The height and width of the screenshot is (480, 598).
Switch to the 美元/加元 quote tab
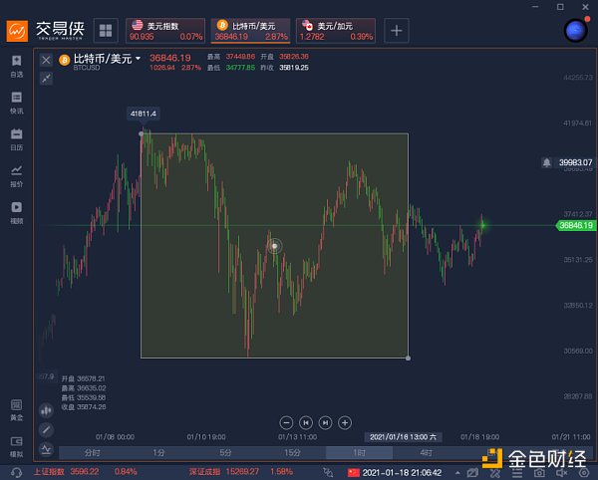tap(336, 30)
